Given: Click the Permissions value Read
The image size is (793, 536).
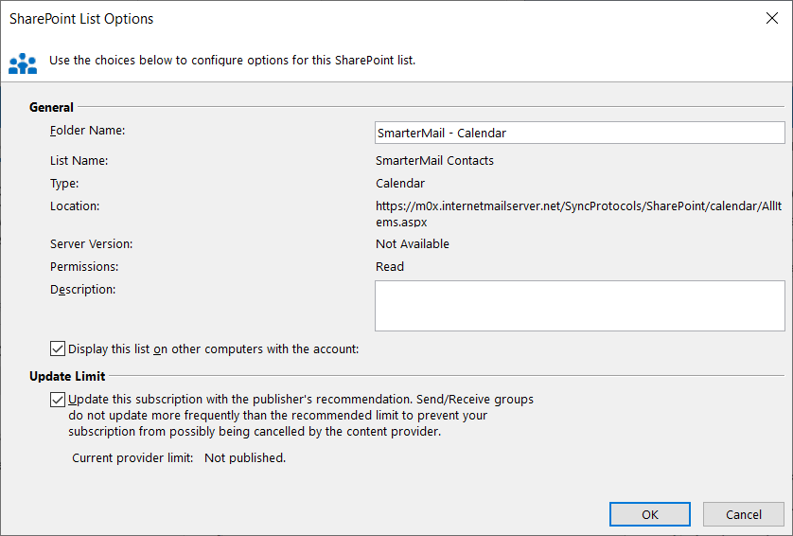Looking at the screenshot, I should (x=390, y=267).
